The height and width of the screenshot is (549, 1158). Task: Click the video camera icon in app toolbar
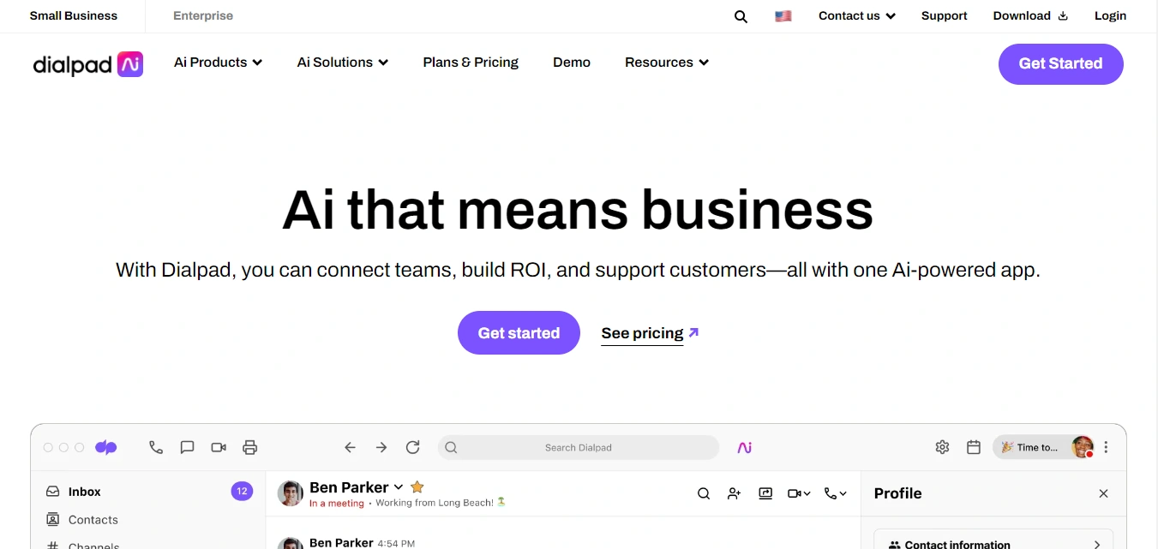219,447
